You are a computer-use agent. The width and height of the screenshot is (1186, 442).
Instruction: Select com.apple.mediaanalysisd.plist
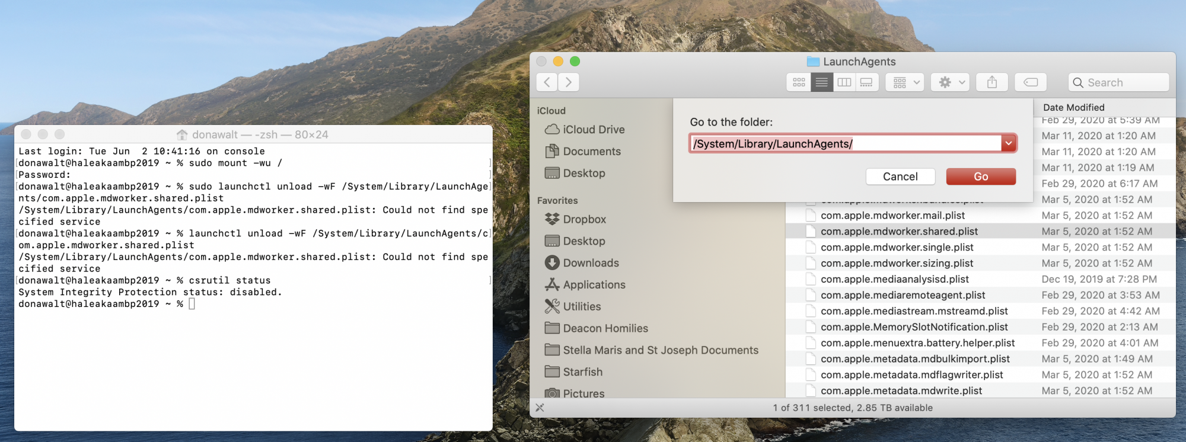[x=894, y=279]
